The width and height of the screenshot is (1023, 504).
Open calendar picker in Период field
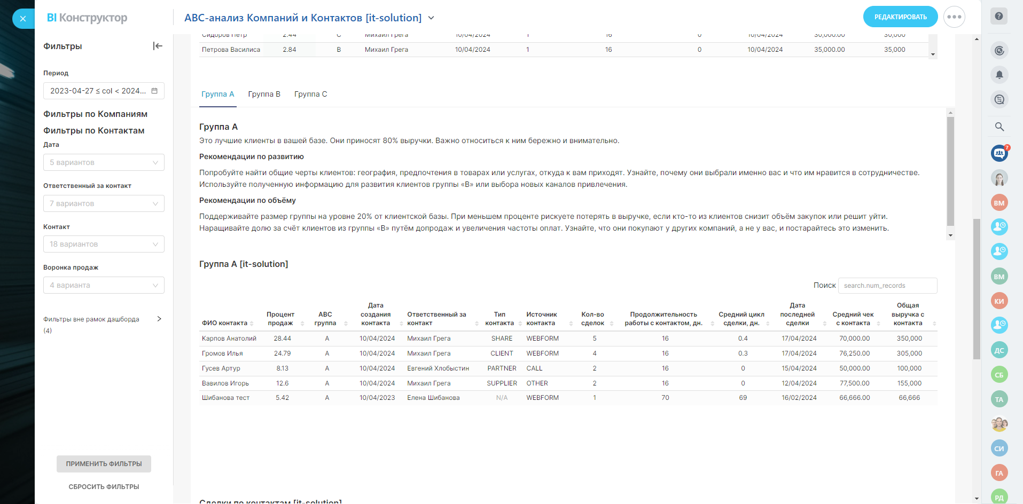pos(154,91)
